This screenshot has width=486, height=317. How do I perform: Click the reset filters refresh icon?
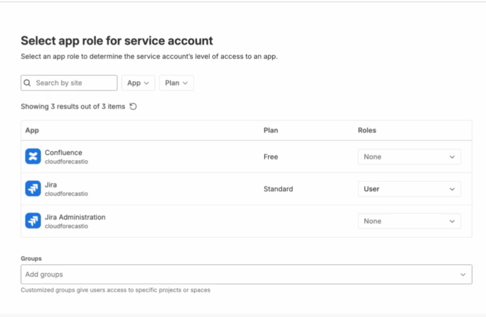click(x=133, y=107)
